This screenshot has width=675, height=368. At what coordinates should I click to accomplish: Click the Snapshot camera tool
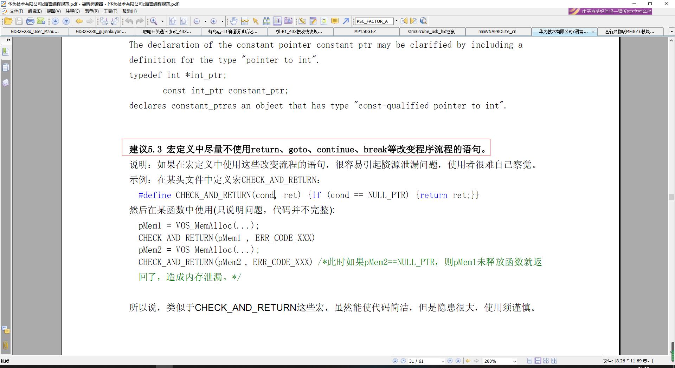tap(288, 21)
